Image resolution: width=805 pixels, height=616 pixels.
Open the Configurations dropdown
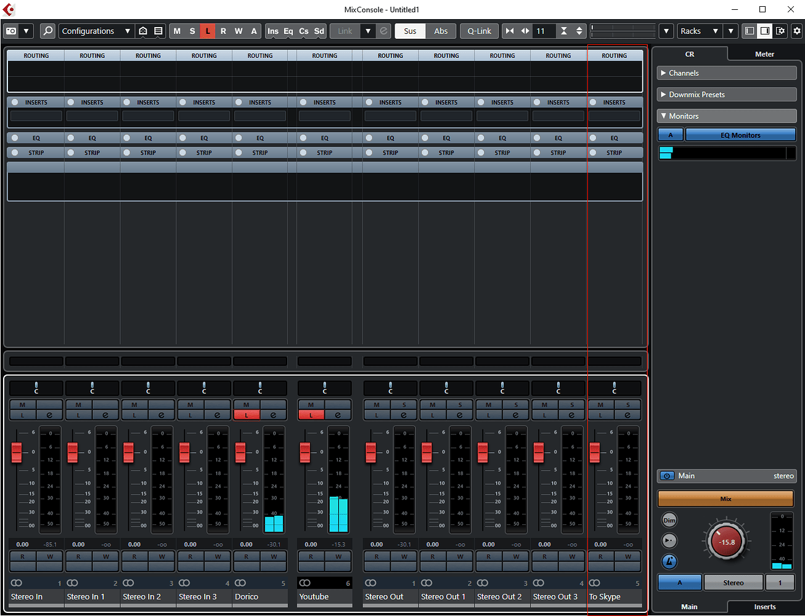(x=96, y=31)
